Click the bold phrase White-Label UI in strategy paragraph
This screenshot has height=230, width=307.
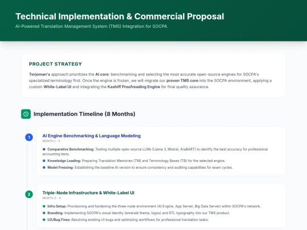57,87
